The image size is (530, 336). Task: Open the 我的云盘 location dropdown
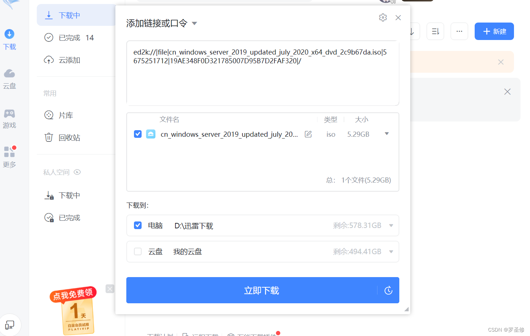391,252
